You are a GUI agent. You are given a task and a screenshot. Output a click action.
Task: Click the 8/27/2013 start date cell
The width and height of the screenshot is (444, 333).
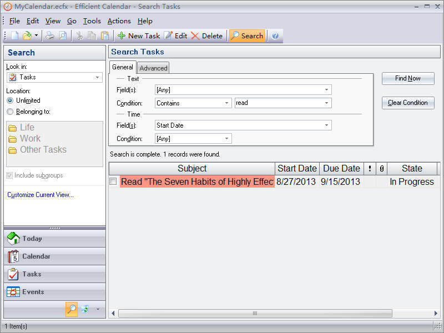point(297,181)
